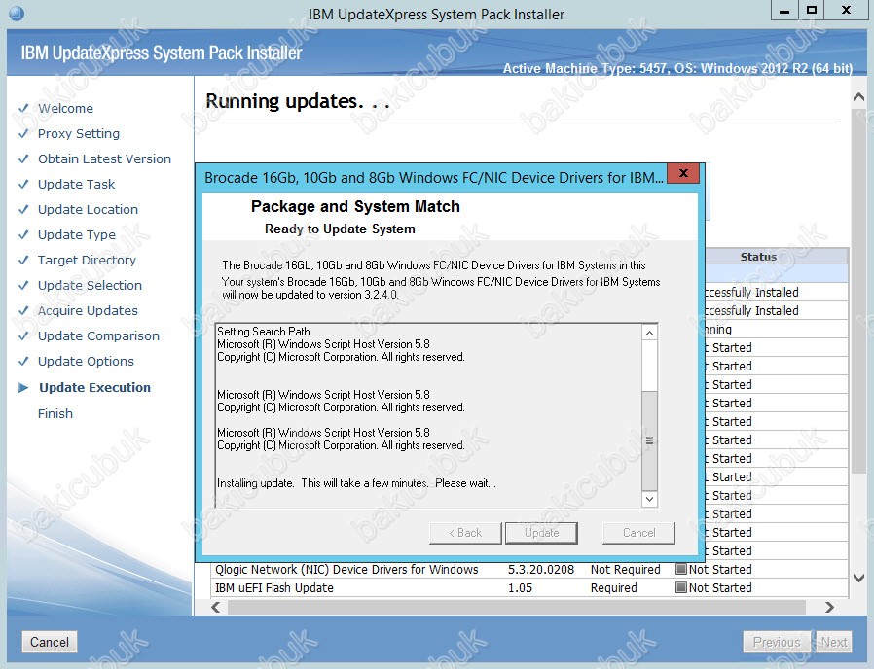This screenshot has width=874, height=669.
Task: Click "Qlogic Network (NIC) Device Drivers for Windows" row name
Action: (x=346, y=569)
